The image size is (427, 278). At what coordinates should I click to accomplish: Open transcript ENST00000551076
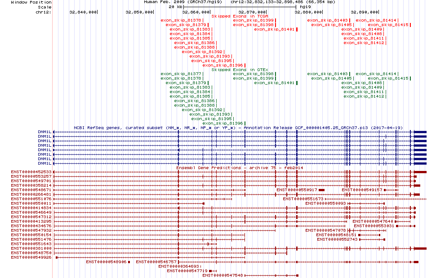click(x=31, y=199)
